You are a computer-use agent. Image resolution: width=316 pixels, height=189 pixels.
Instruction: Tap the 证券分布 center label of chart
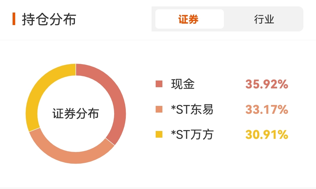coord(76,114)
